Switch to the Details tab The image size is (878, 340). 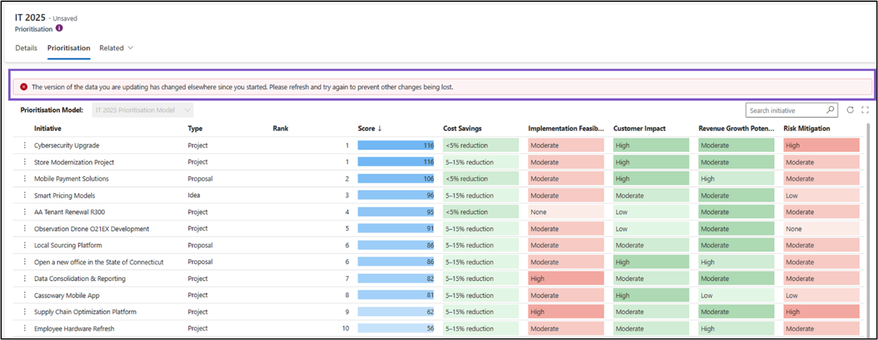[x=26, y=48]
